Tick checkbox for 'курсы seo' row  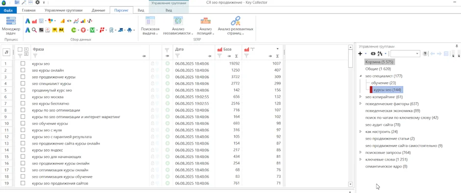[x=23, y=64]
